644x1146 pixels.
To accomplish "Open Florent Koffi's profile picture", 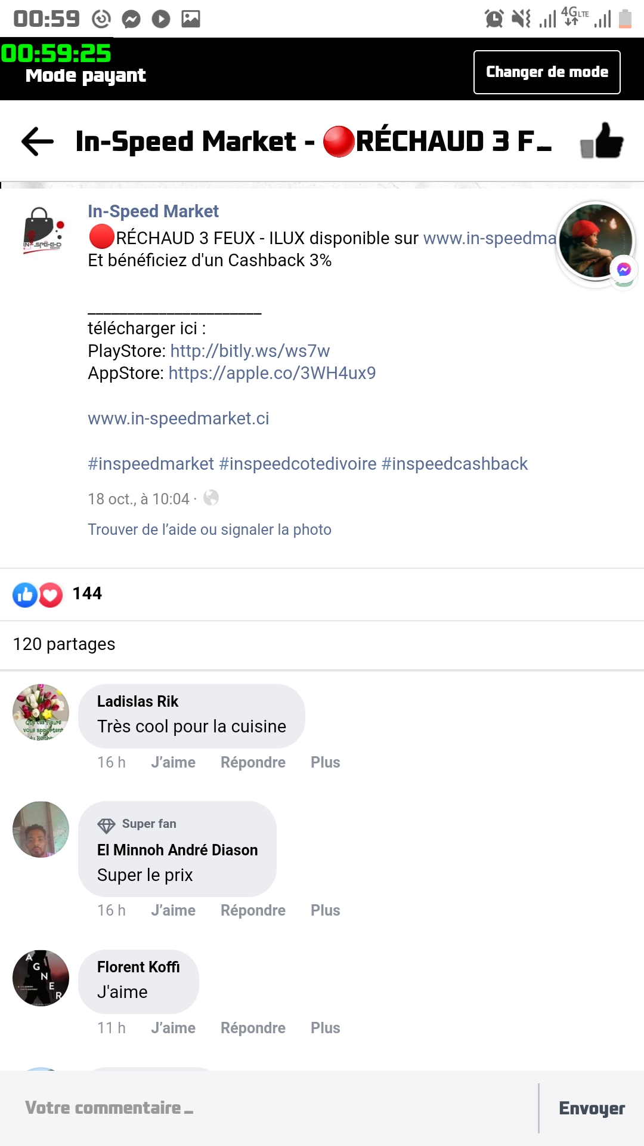I will pos(41,978).
